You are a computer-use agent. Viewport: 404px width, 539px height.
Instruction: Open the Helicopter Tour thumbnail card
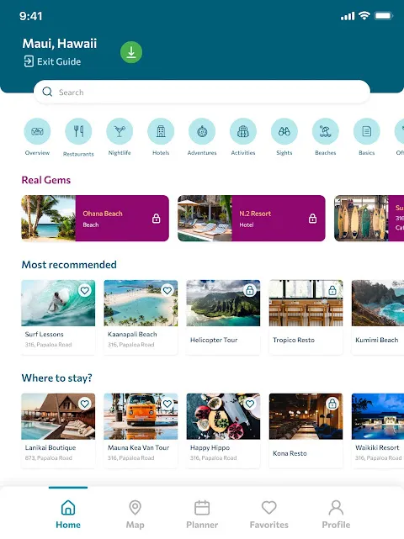pyautogui.click(x=223, y=317)
